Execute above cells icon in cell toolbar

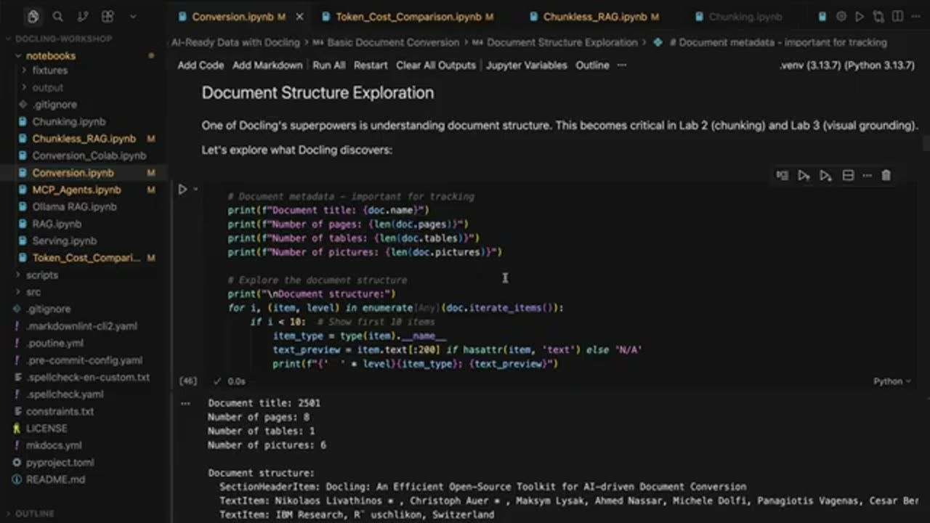[x=804, y=175]
